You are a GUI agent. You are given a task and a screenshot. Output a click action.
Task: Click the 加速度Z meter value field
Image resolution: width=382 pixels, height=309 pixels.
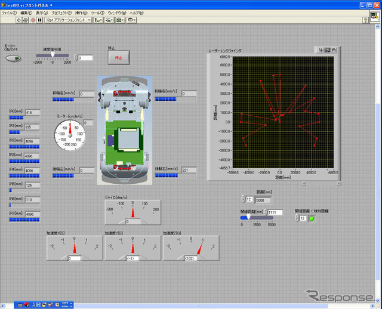point(191,258)
